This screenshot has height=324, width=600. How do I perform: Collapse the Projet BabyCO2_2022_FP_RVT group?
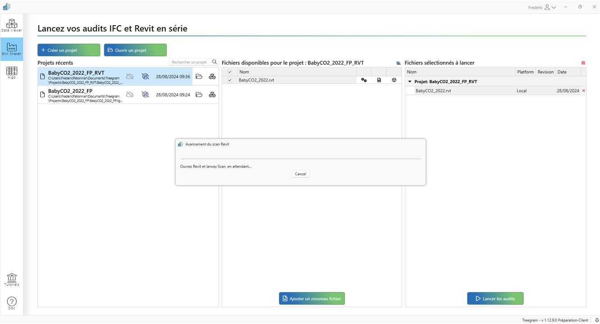click(x=409, y=82)
